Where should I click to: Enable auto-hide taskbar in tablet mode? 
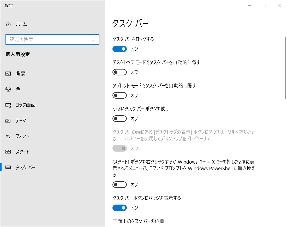tap(119, 95)
